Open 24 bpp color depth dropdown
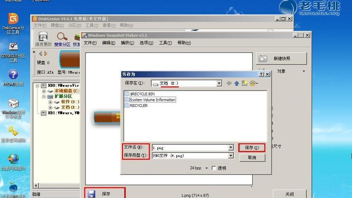The width and height of the screenshot is (352, 198). (x=207, y=168)
